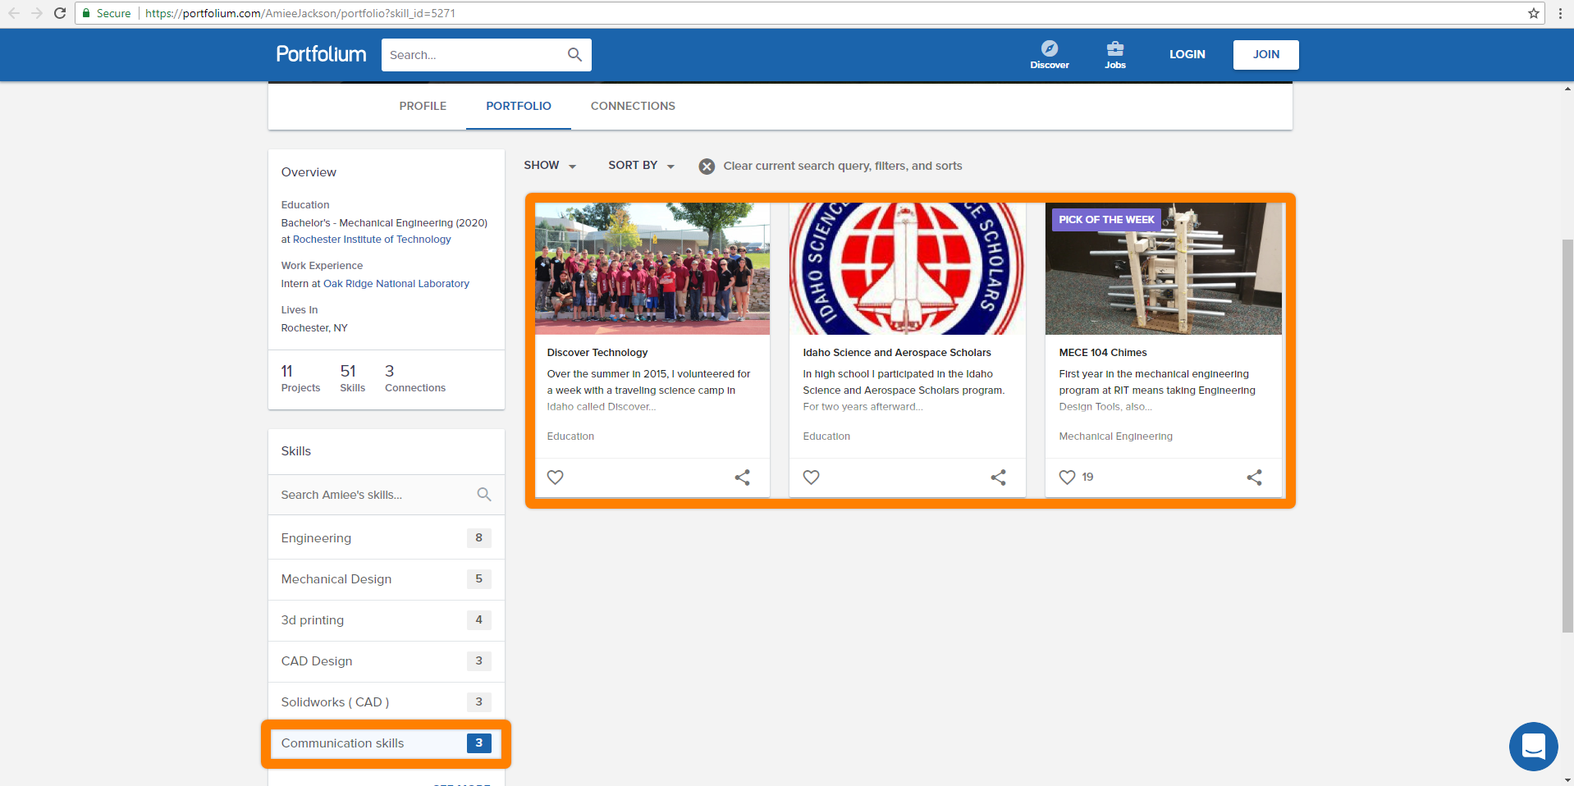Switch to the PROFILE tab
Image resolution: width=1574 pixels, height=786 pixels.
(423, 106)
